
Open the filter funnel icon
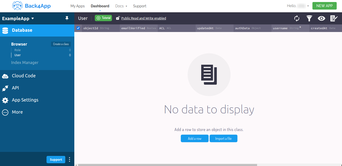pos(309,18)
